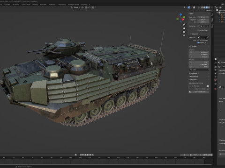225x168 pixels.
Task: Toggle X-ray display in viewport header
Action: (199, 7)
